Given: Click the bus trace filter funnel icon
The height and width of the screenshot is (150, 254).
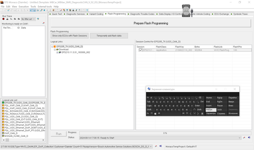Looking at the screenshot, I should tap(38, 19).
